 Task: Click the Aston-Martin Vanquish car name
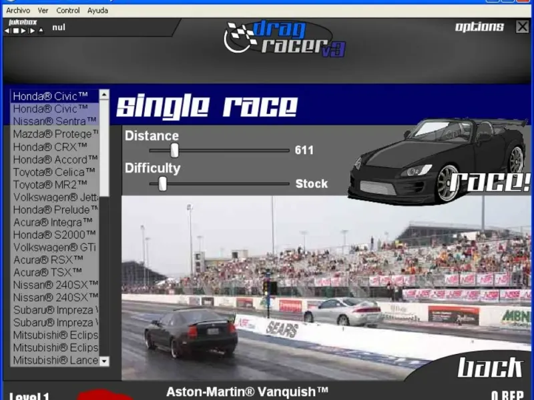pos(247,392)
